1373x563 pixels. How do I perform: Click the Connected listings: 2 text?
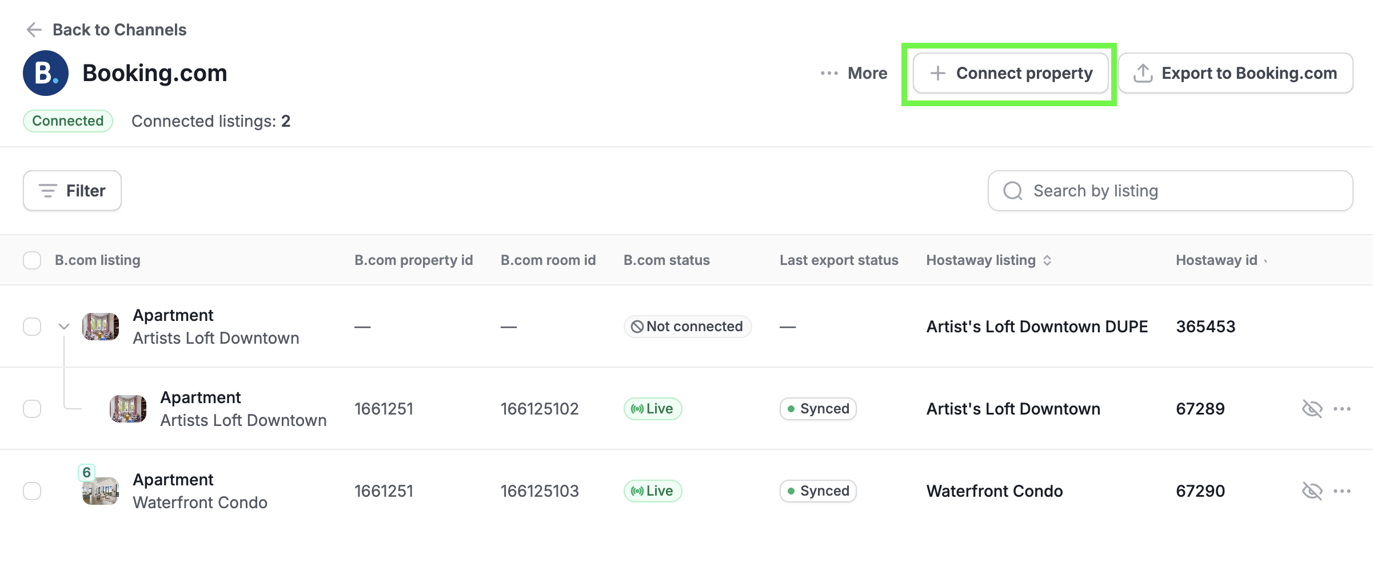coord(211,121)
